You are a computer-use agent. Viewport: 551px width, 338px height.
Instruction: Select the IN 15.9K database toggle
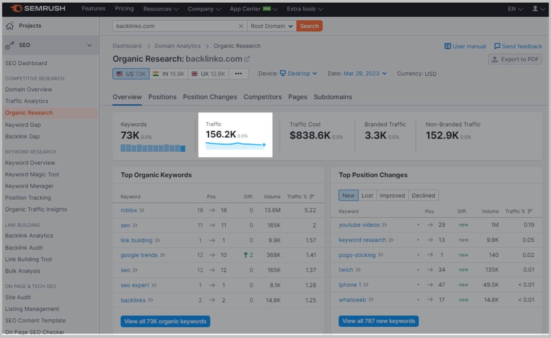[x=169, y=74]
